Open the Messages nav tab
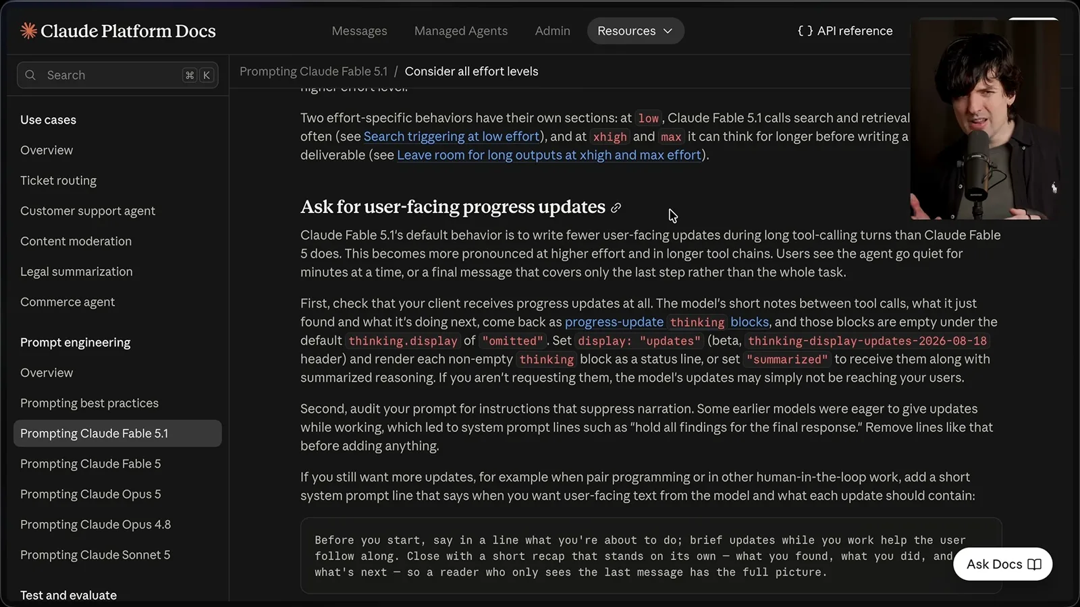This screenshot has width=1080, height=607. (x=359, y=31)
